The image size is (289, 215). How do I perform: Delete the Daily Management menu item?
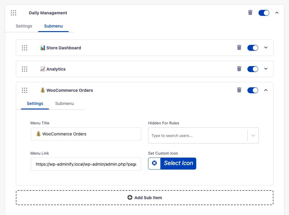[x=250, y=13]
